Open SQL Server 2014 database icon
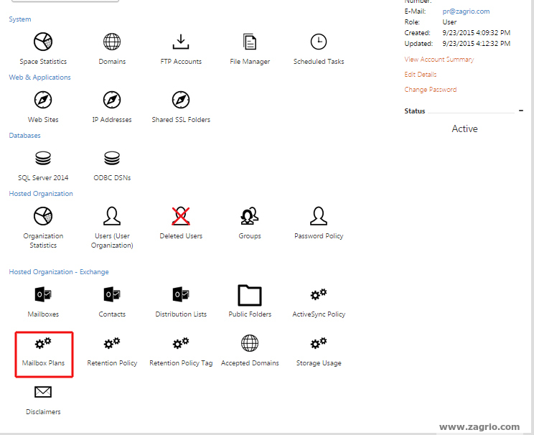Viewport: 534px width, 435px height. tap(43, 158)
